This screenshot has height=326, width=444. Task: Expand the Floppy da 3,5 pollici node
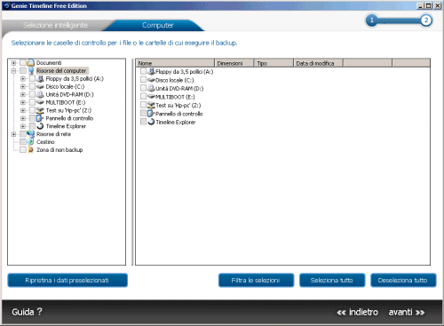(23, 79)
